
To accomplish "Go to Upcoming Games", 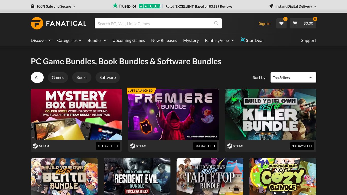I will pyautogui.click(x=129, y=40).
